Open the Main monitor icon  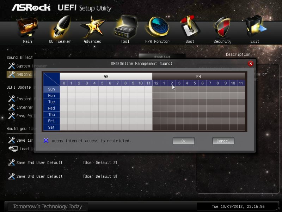[27, 27]
